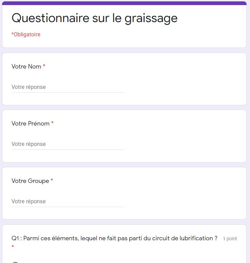Select the Votre Groupe answer field
250x263 pixels.
[68, 202]
